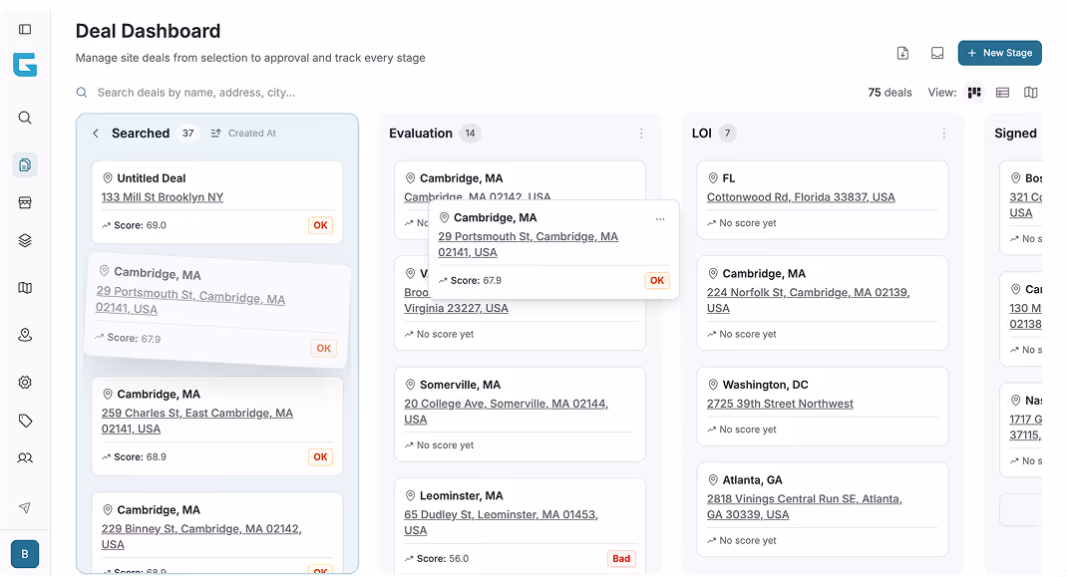Click the send/share icon in the sidebar

24,506
